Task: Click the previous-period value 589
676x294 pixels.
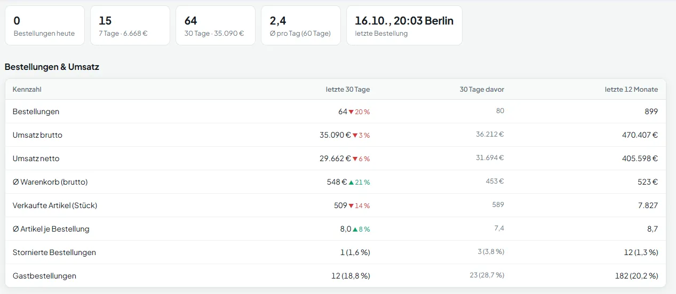Action: pos(498,205)
